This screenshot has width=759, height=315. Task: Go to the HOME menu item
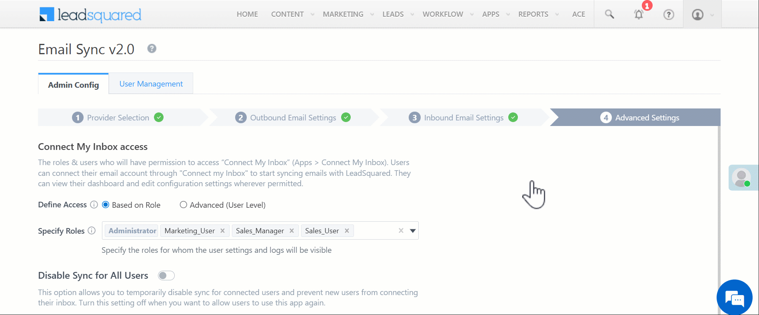tap(247, 14)
